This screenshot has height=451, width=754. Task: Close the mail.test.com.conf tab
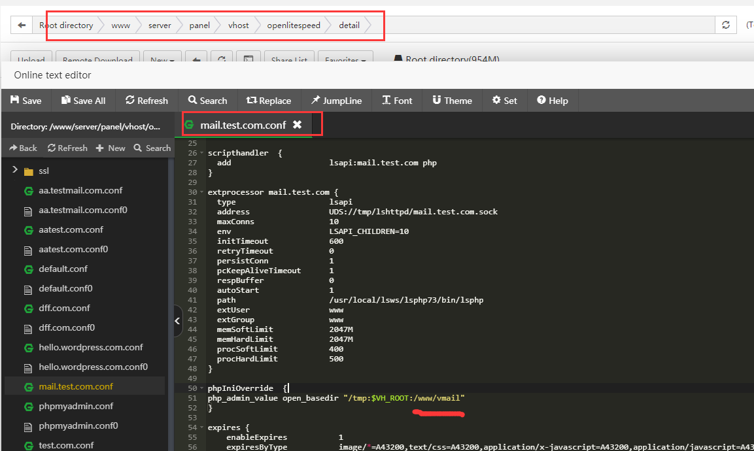[x=297, y=124]
